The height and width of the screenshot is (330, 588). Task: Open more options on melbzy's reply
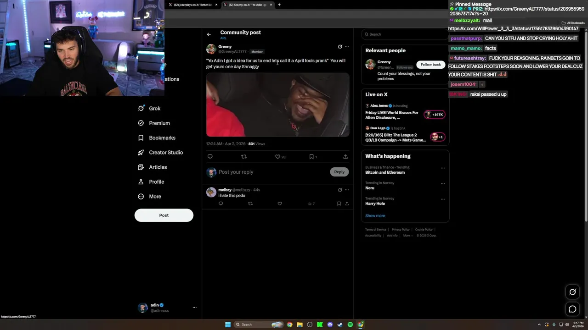coord(347,190)
